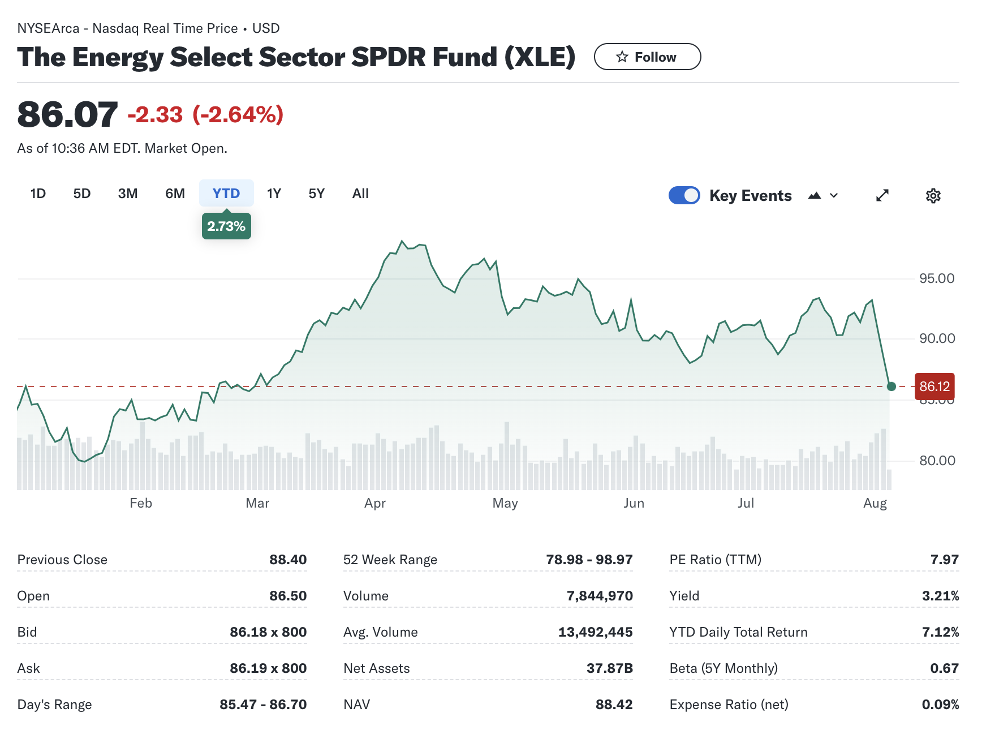Image resolution: width=982 pixels, height=730 pixels.
Task: Click the Ask value 86.19 x 800
Action: [x=268, y=668]
